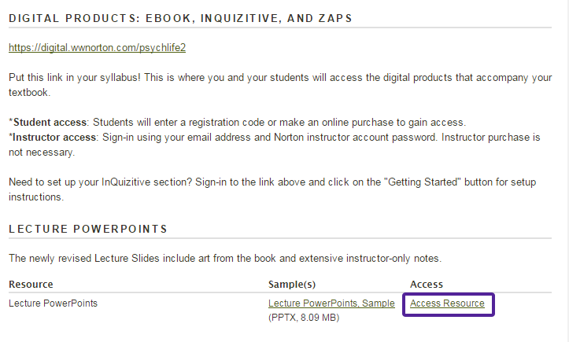Click the (PPTX, 8.09 MB) file size text
The image size is (569, 342).
tap(304, 318)
